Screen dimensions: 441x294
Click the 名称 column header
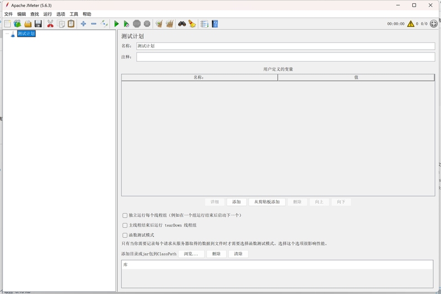click(x=200, y=77)
